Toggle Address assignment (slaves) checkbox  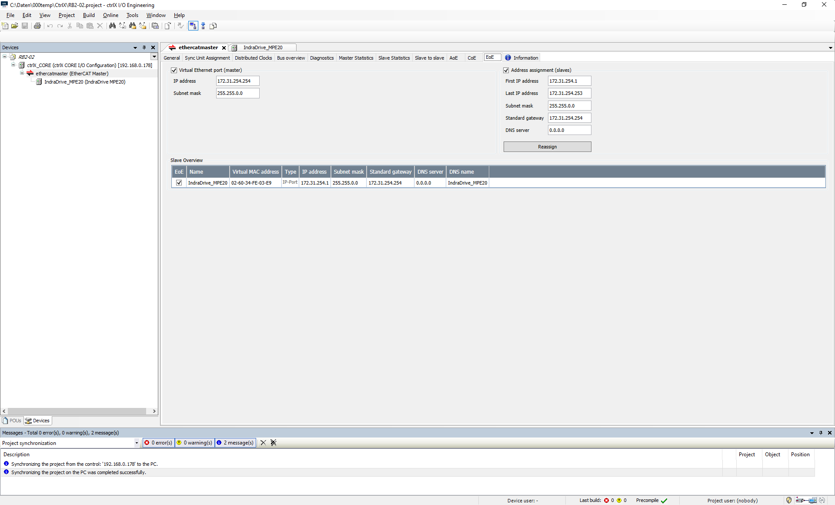point(506,70)
